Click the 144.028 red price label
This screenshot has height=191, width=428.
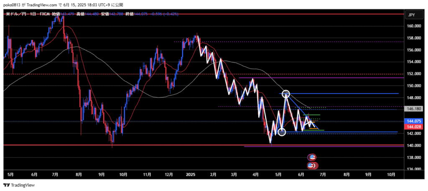click(414, 126)
